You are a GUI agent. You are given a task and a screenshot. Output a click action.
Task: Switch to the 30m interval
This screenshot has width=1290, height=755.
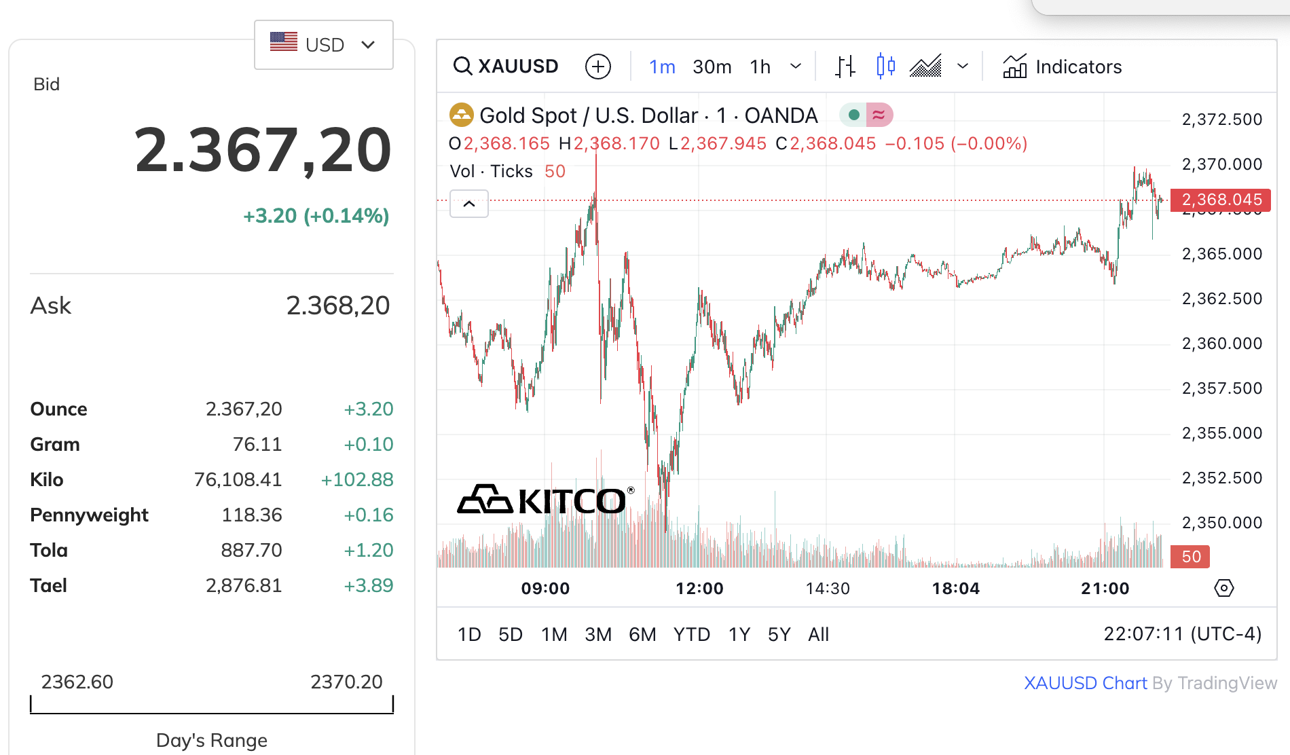coord(712,67)
